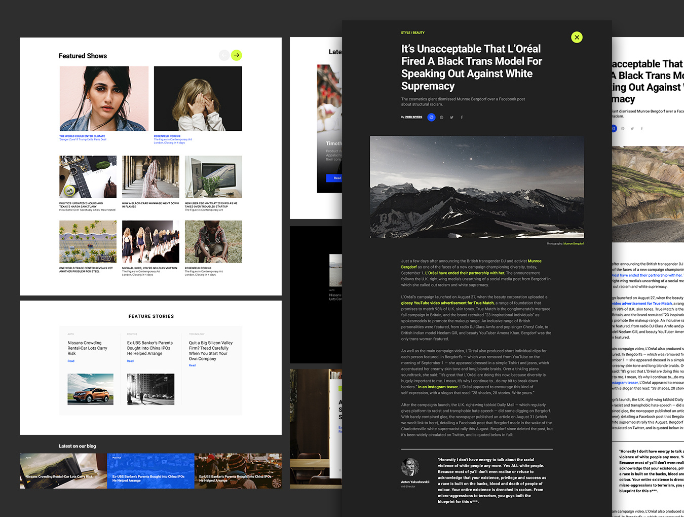Open the child covering face show image

[x=198, y=99]
